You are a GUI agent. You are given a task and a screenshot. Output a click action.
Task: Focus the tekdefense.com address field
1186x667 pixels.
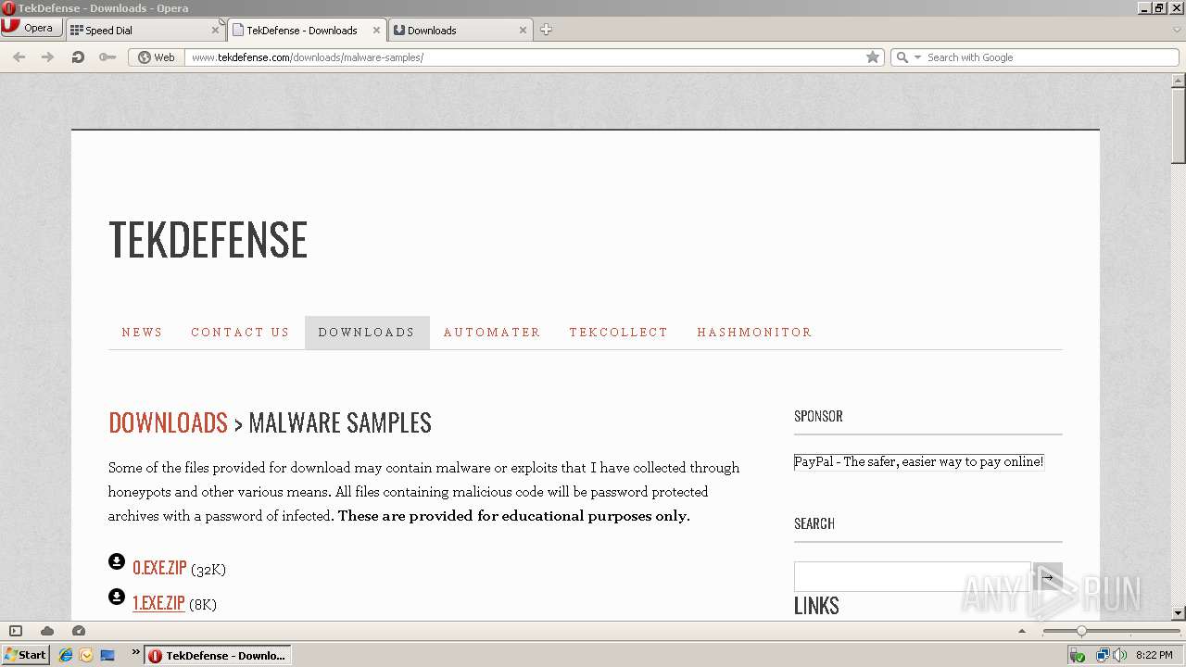coord(524,57)
